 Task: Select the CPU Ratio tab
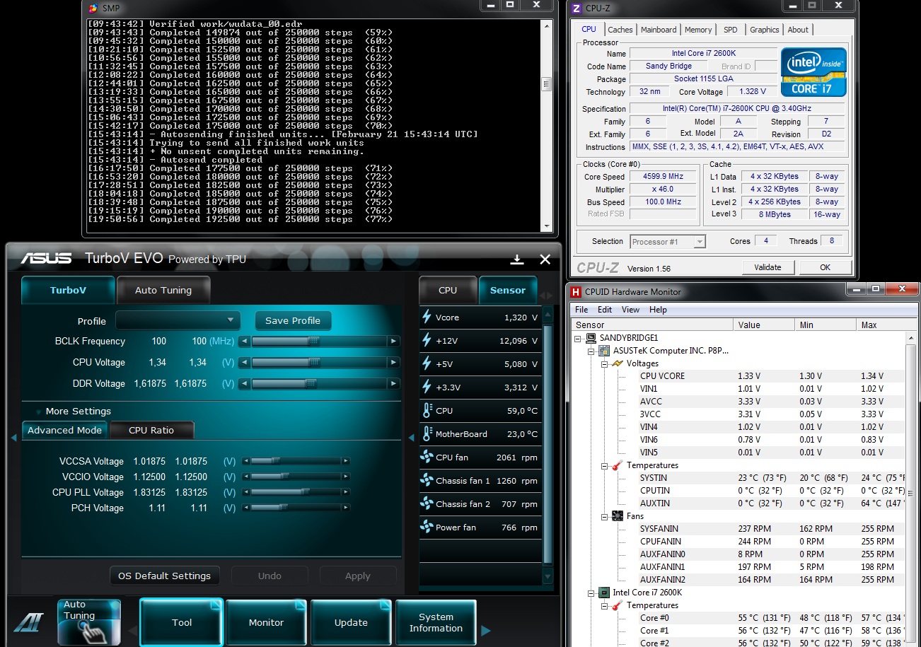coord(151,430)
